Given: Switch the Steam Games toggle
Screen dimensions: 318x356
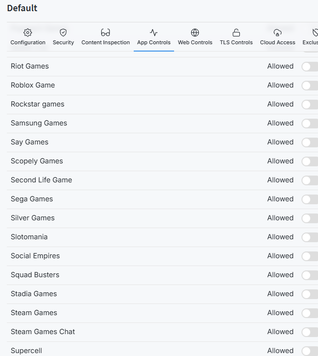Looking at the screenshot, I should tap(310, 313).
